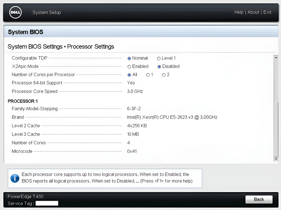Viewport: 281px width, 210px height.
Task: Click the 6-3F-2 stepping value
Action: (x=134, y=109)
